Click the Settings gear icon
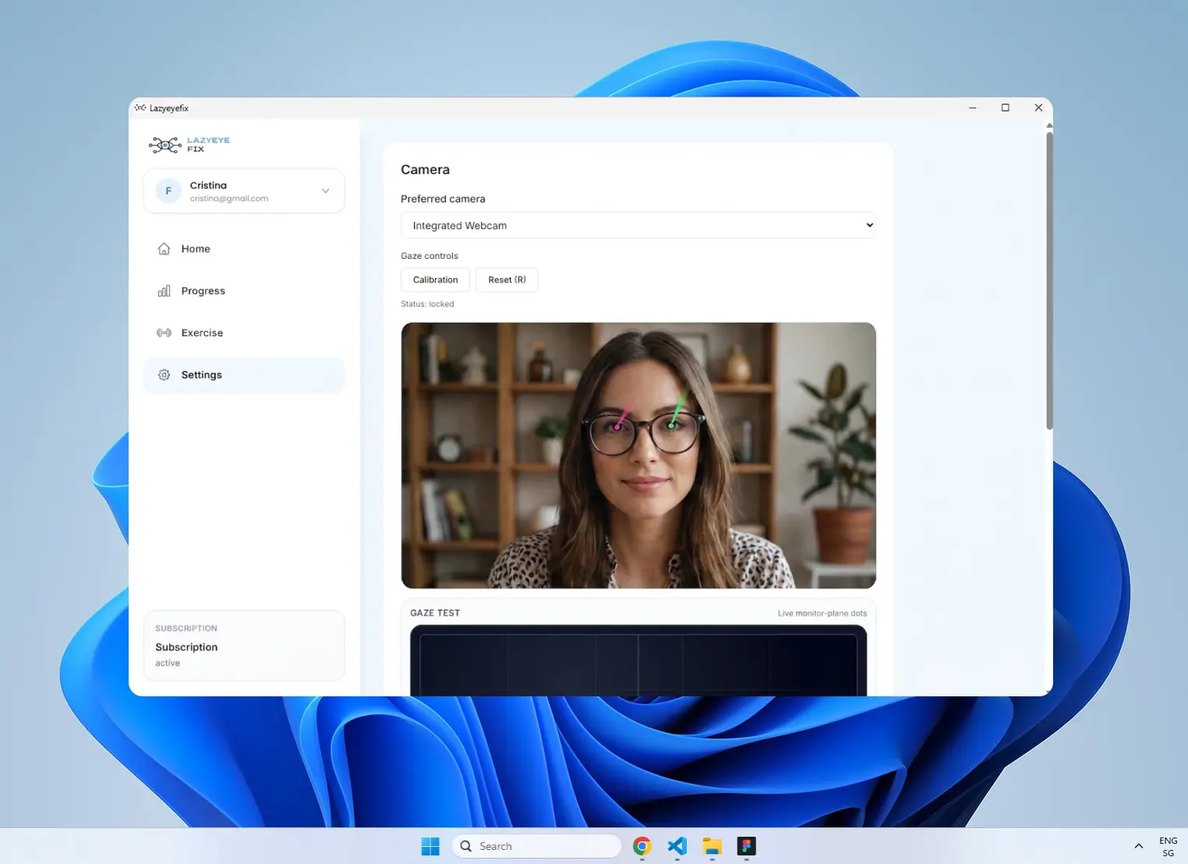The width and height of the screenshot is (1188, 864). (x=164, y=374)
